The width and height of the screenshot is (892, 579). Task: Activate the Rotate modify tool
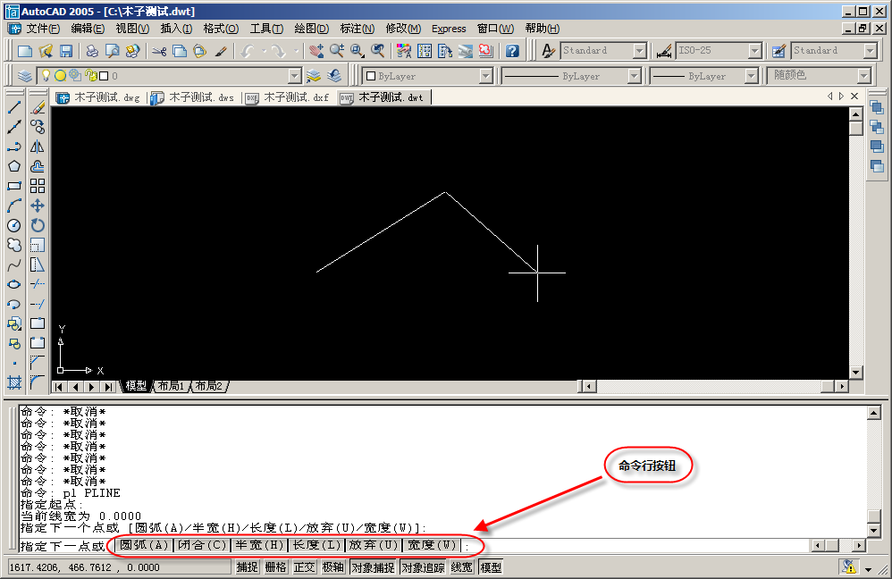click(x=38, y=225)
